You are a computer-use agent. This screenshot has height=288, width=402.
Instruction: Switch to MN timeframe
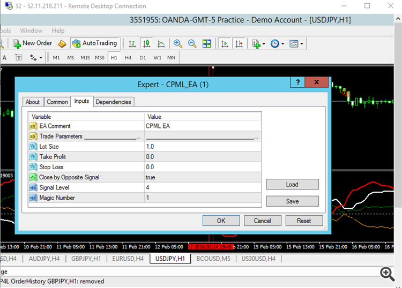tap(172, 58)
